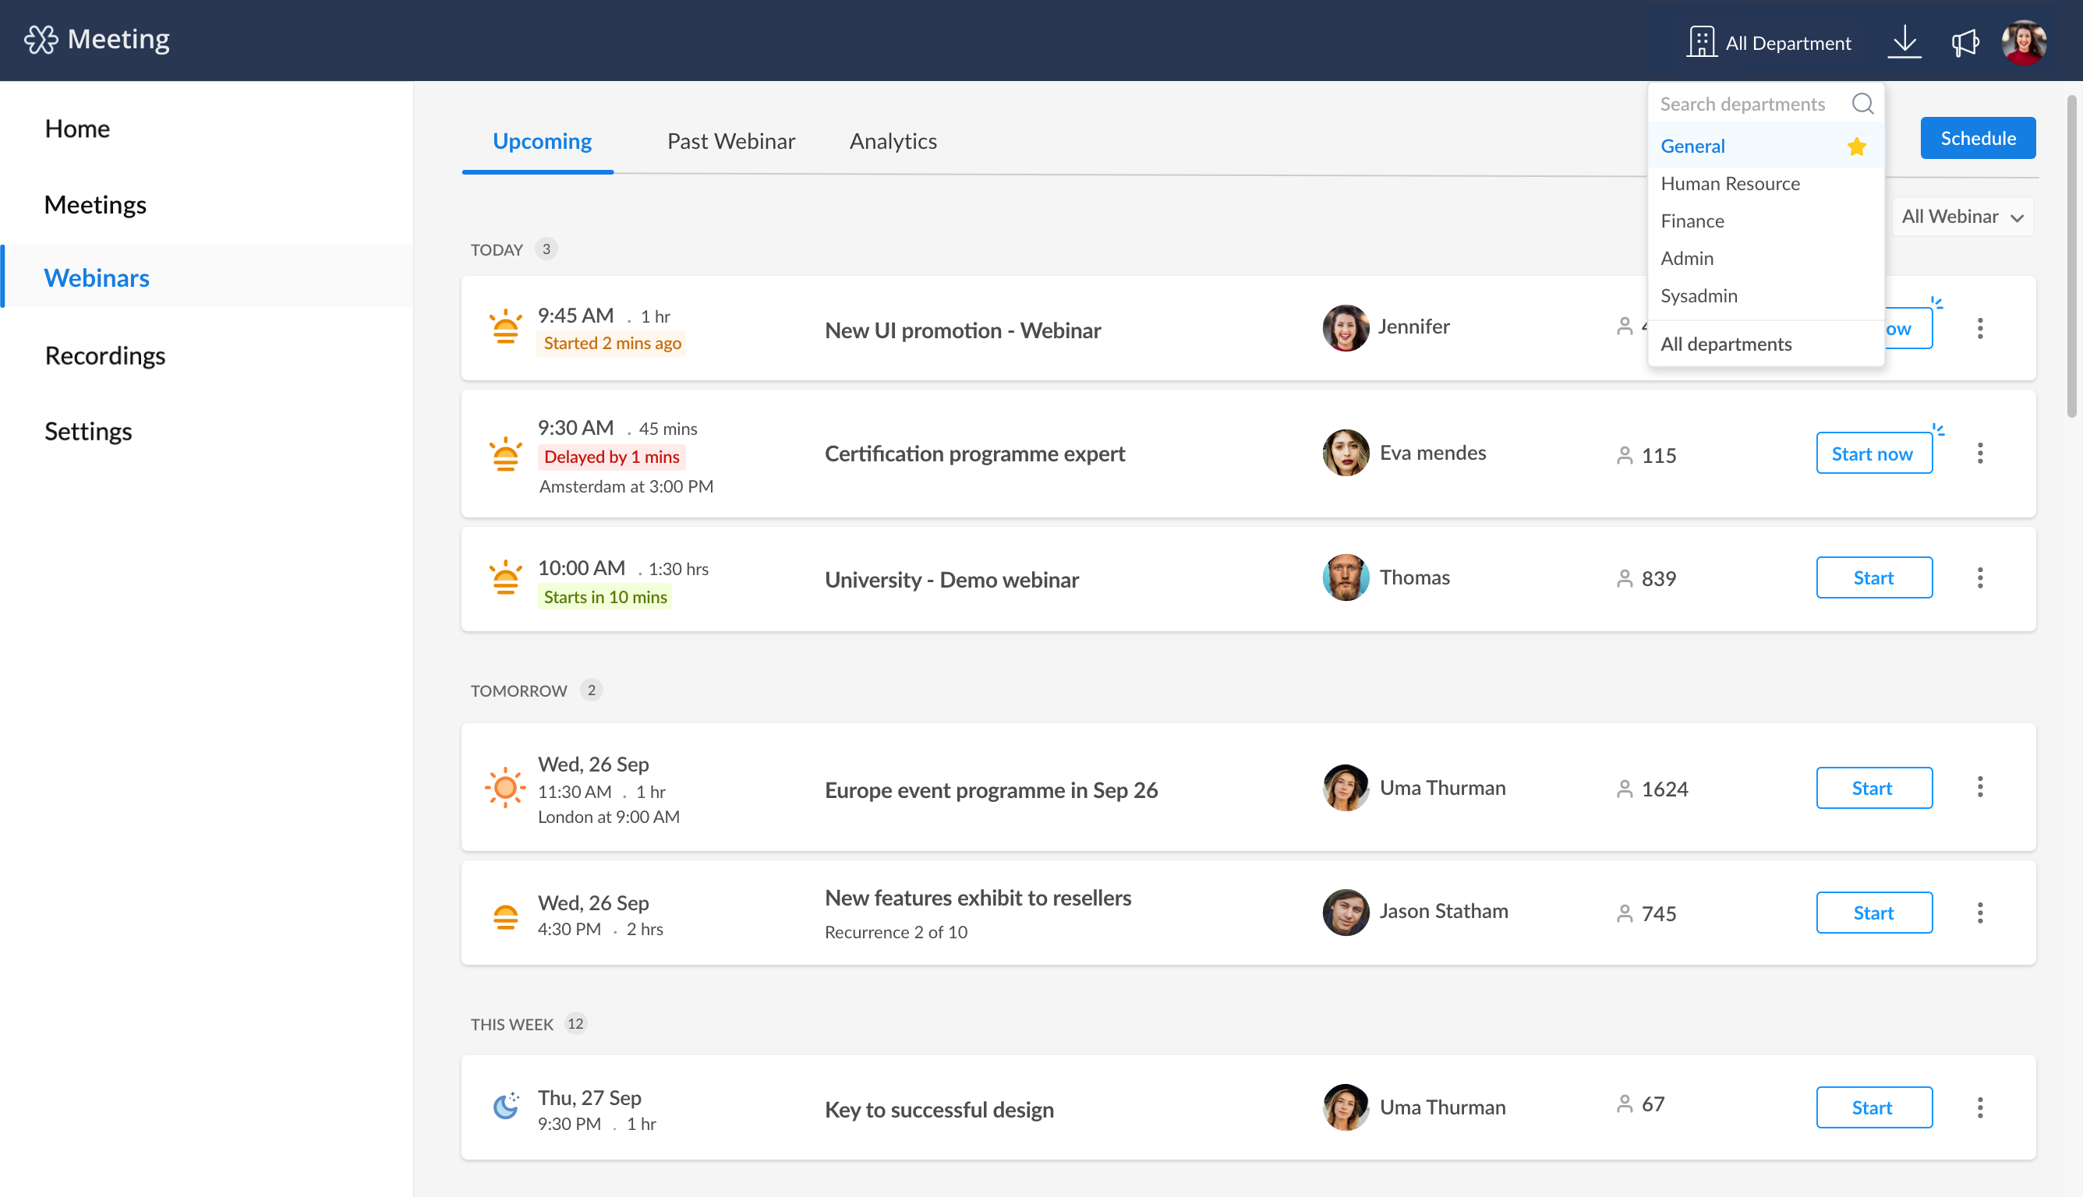Click the Schedule button
Screen dimensions: 2083x1197
pos(1977,137)
